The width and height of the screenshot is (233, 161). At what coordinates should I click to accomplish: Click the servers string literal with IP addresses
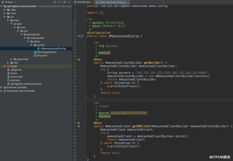click(x=171, y=73)
